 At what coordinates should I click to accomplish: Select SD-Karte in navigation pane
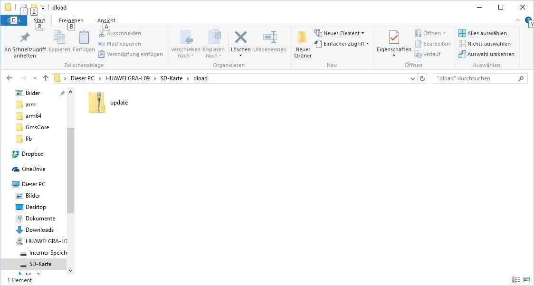tap(33, 264)
